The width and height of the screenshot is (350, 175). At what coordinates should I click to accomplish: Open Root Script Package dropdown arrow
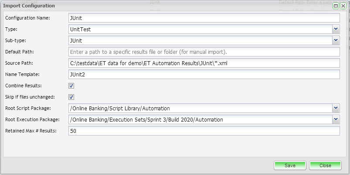coord(336,108)
